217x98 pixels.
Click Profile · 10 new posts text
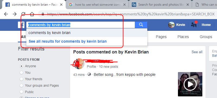[x=103, y=67]
